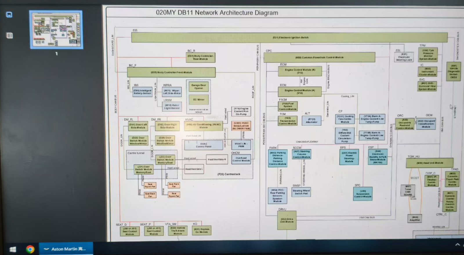This screenshot has height=255, width=464.
Task: Click the Aston Martin logo taskbar icon
Action: coord(46,249)
